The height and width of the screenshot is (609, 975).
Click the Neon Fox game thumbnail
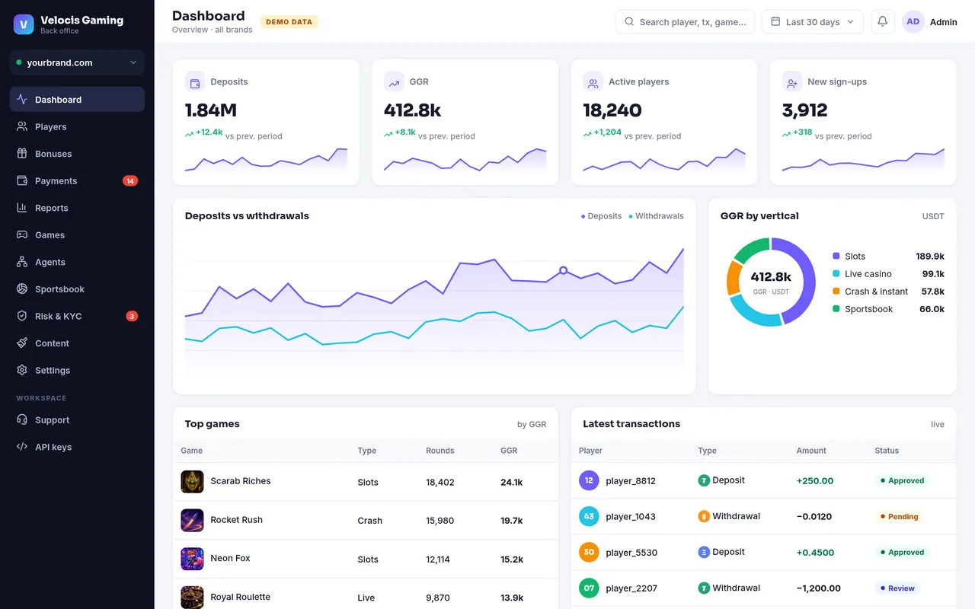[x=192, y=559]
